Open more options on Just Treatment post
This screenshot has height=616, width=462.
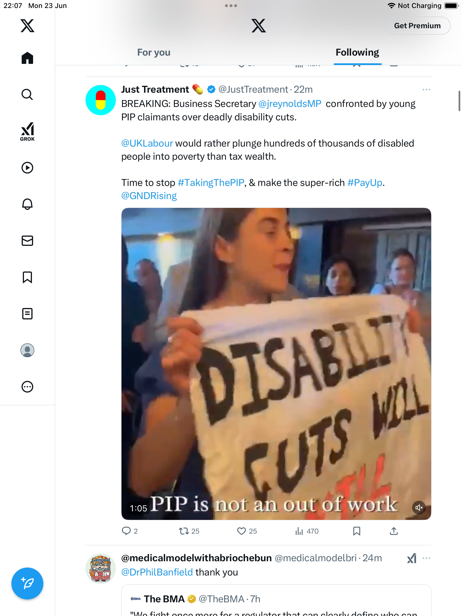[x=426, y=90]
